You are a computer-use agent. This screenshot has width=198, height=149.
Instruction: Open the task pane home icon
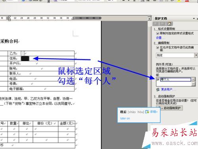point(169,24)
